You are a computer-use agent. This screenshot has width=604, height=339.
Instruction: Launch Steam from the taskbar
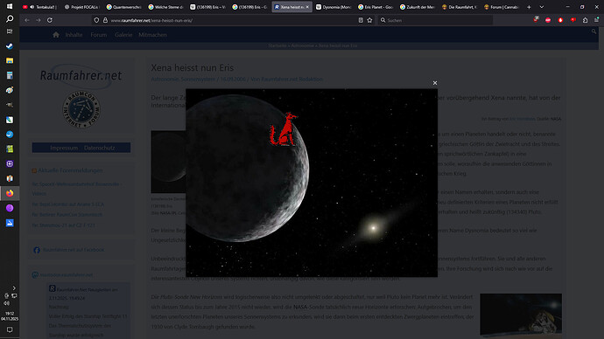tap(10, 46)
